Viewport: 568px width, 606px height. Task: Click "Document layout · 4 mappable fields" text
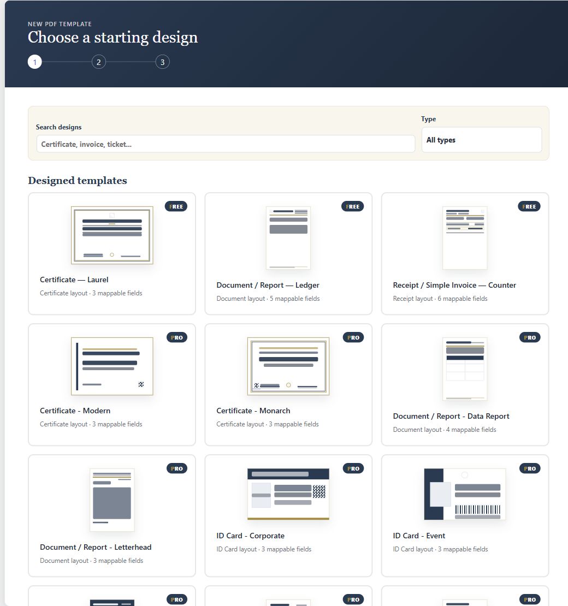pos(444,429)
